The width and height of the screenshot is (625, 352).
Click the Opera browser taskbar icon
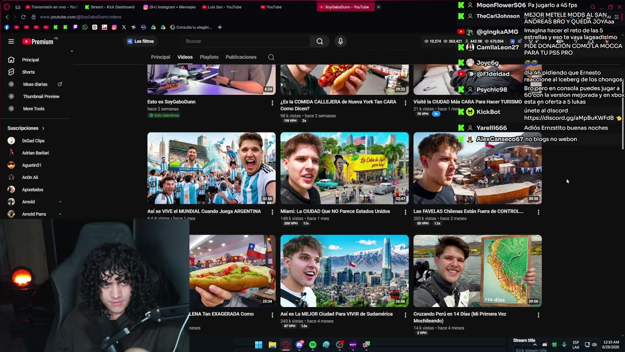[x=286, y=345]
